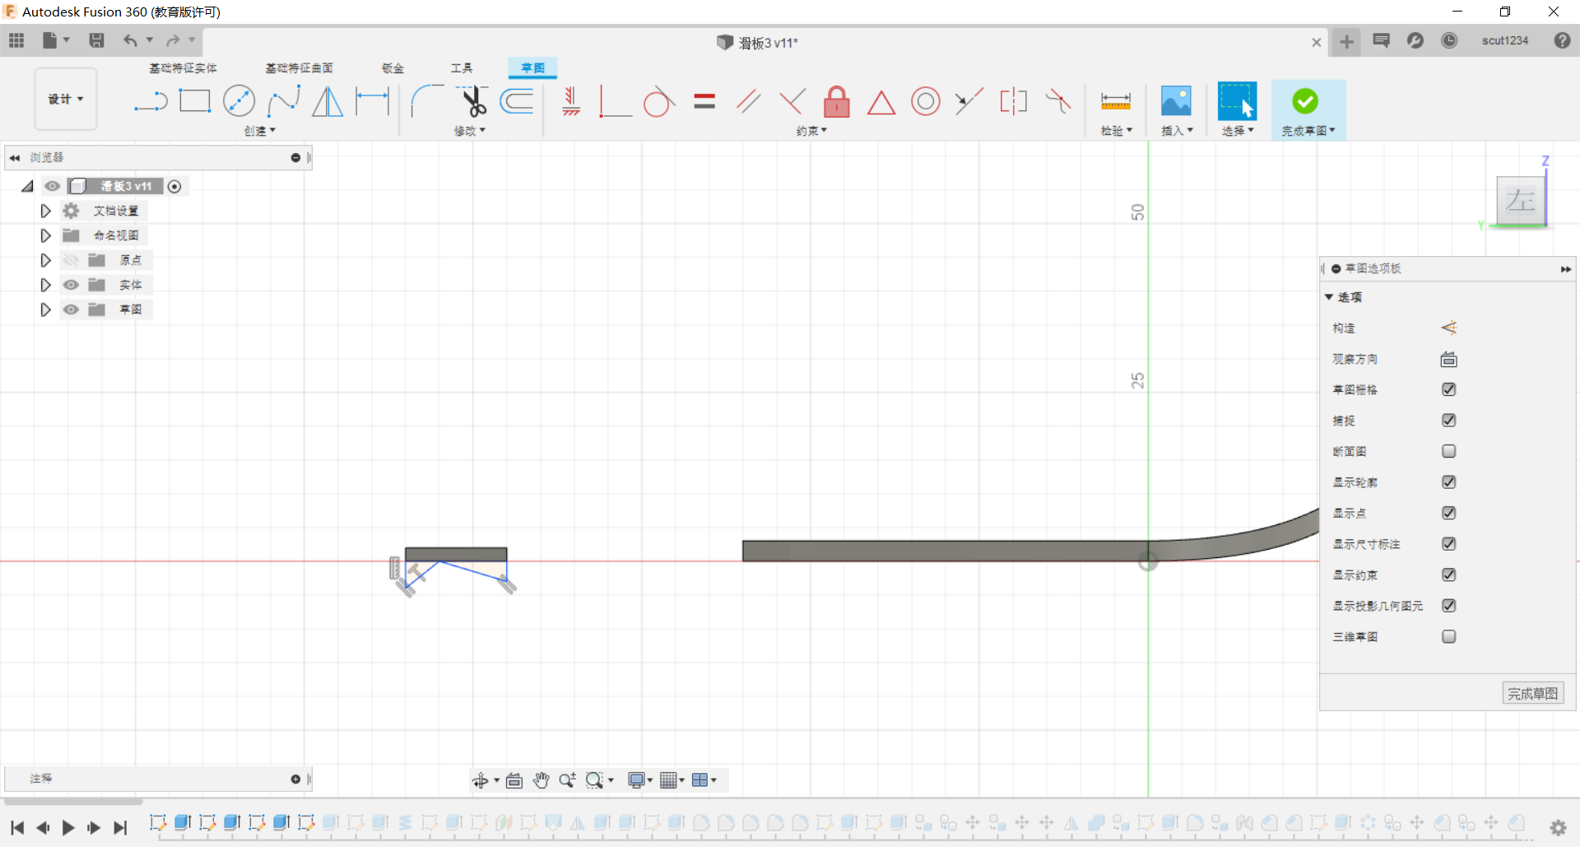Open the 设计 workspace dropdown
The width and height of the screenshot is (1580, 847).
point(66,99)
